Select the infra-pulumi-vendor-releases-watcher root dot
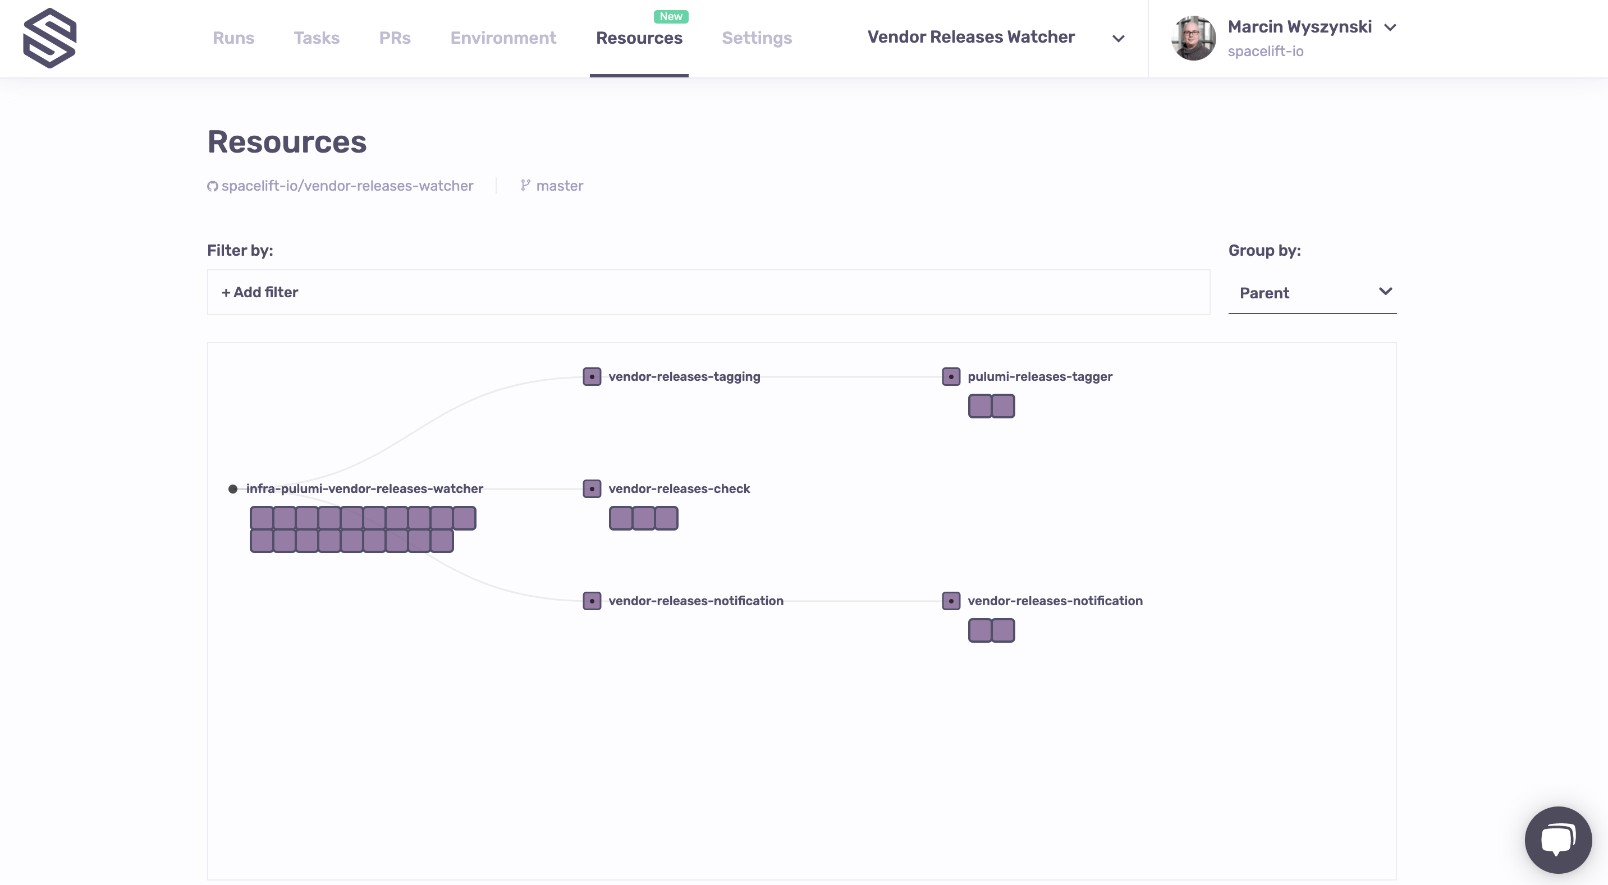Screen dimensions: 1608x885 click(x=233, y=489)
